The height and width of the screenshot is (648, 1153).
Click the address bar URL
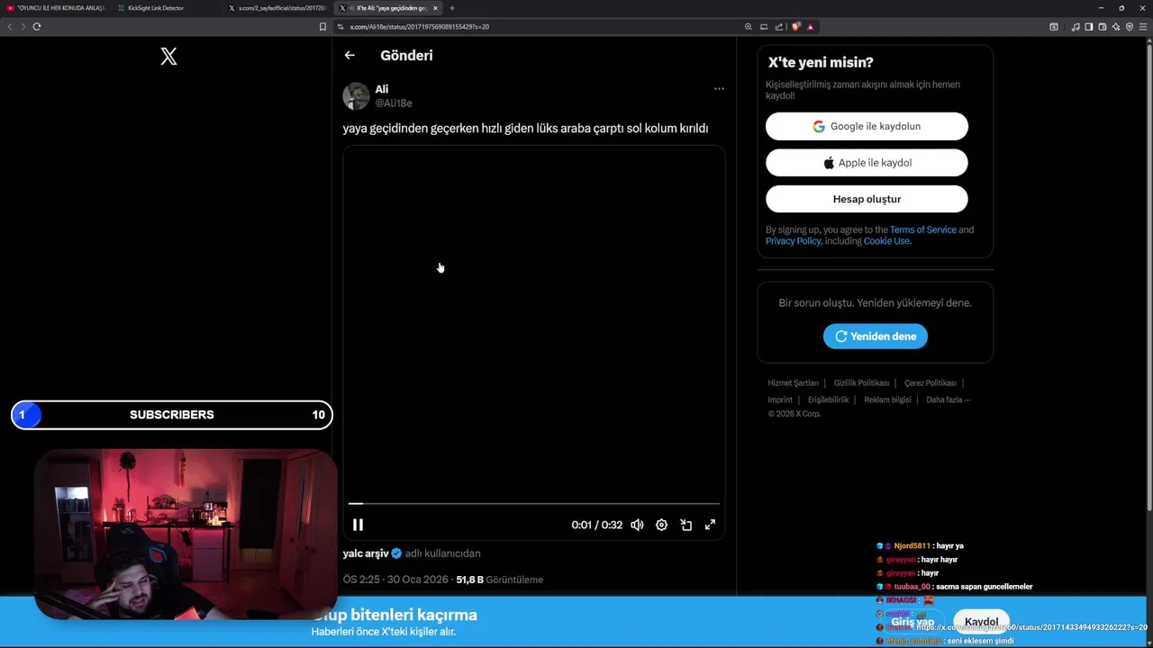[420, 27]
